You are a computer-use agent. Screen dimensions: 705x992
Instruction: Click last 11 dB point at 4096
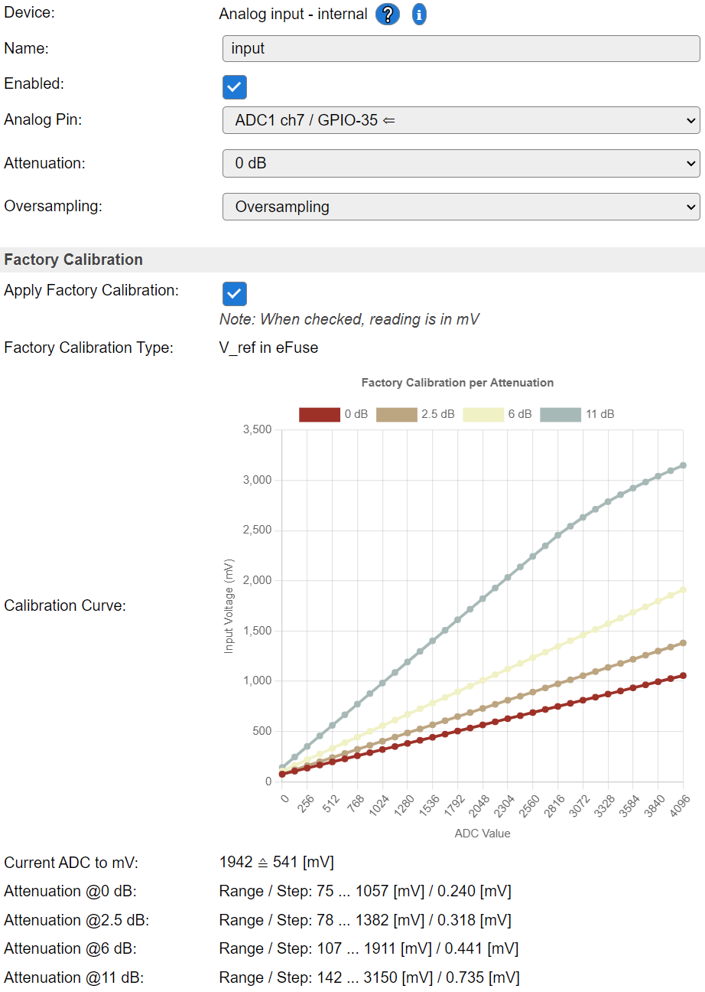[x=683, y=465]
